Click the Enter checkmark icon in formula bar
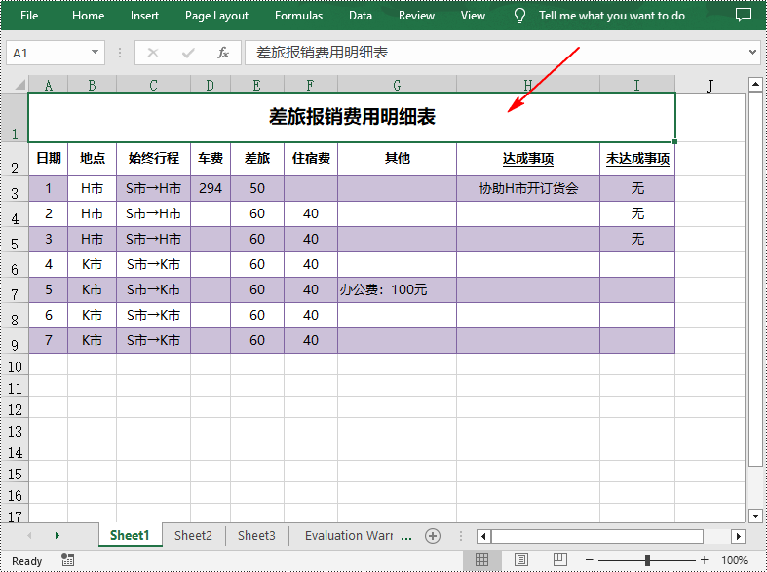Screen dimensions: 767x572 188,53
